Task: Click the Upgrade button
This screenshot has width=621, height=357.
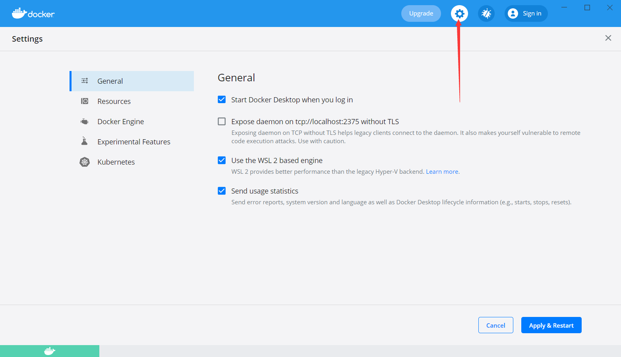Action: (421, 13)
